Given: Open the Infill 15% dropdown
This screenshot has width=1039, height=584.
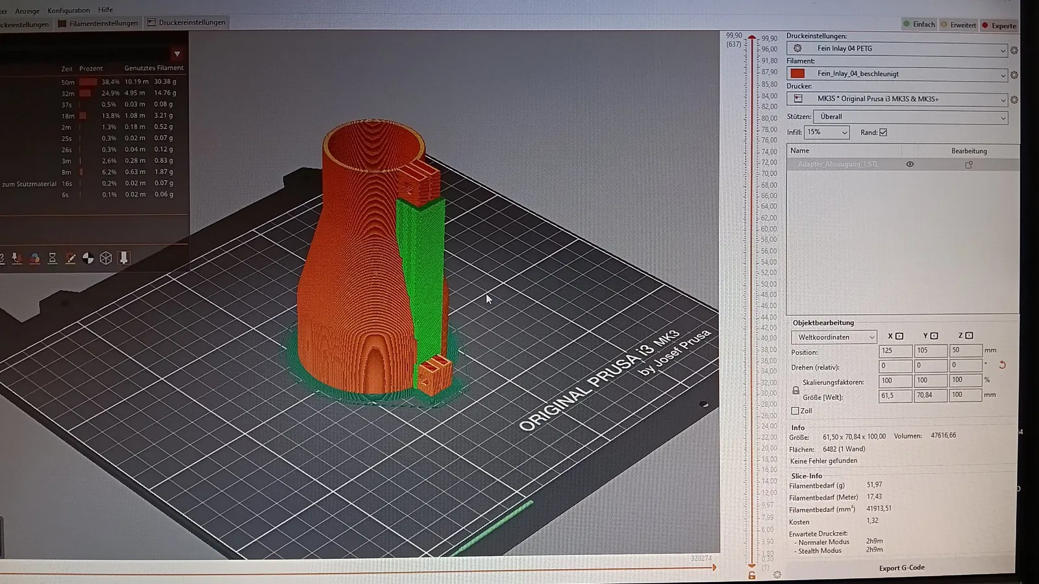Looking at the screenshot, I should [827, 132].
